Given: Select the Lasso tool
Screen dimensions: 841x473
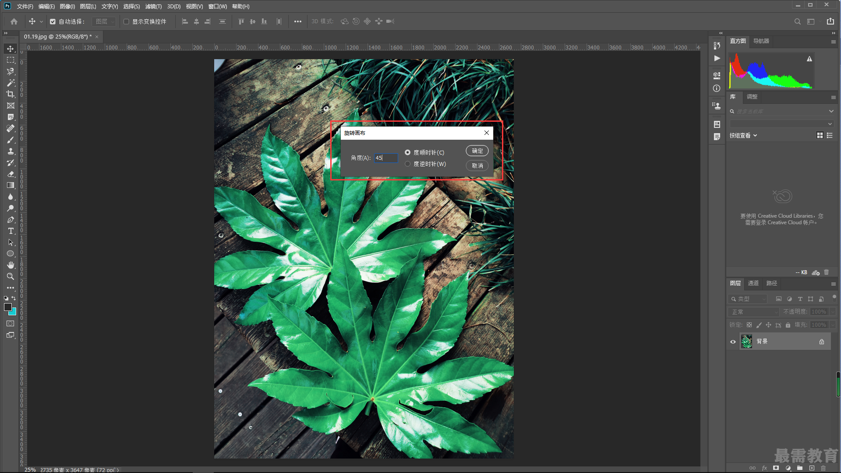Looking at the screenshot, I should click(x=11, y=71).
